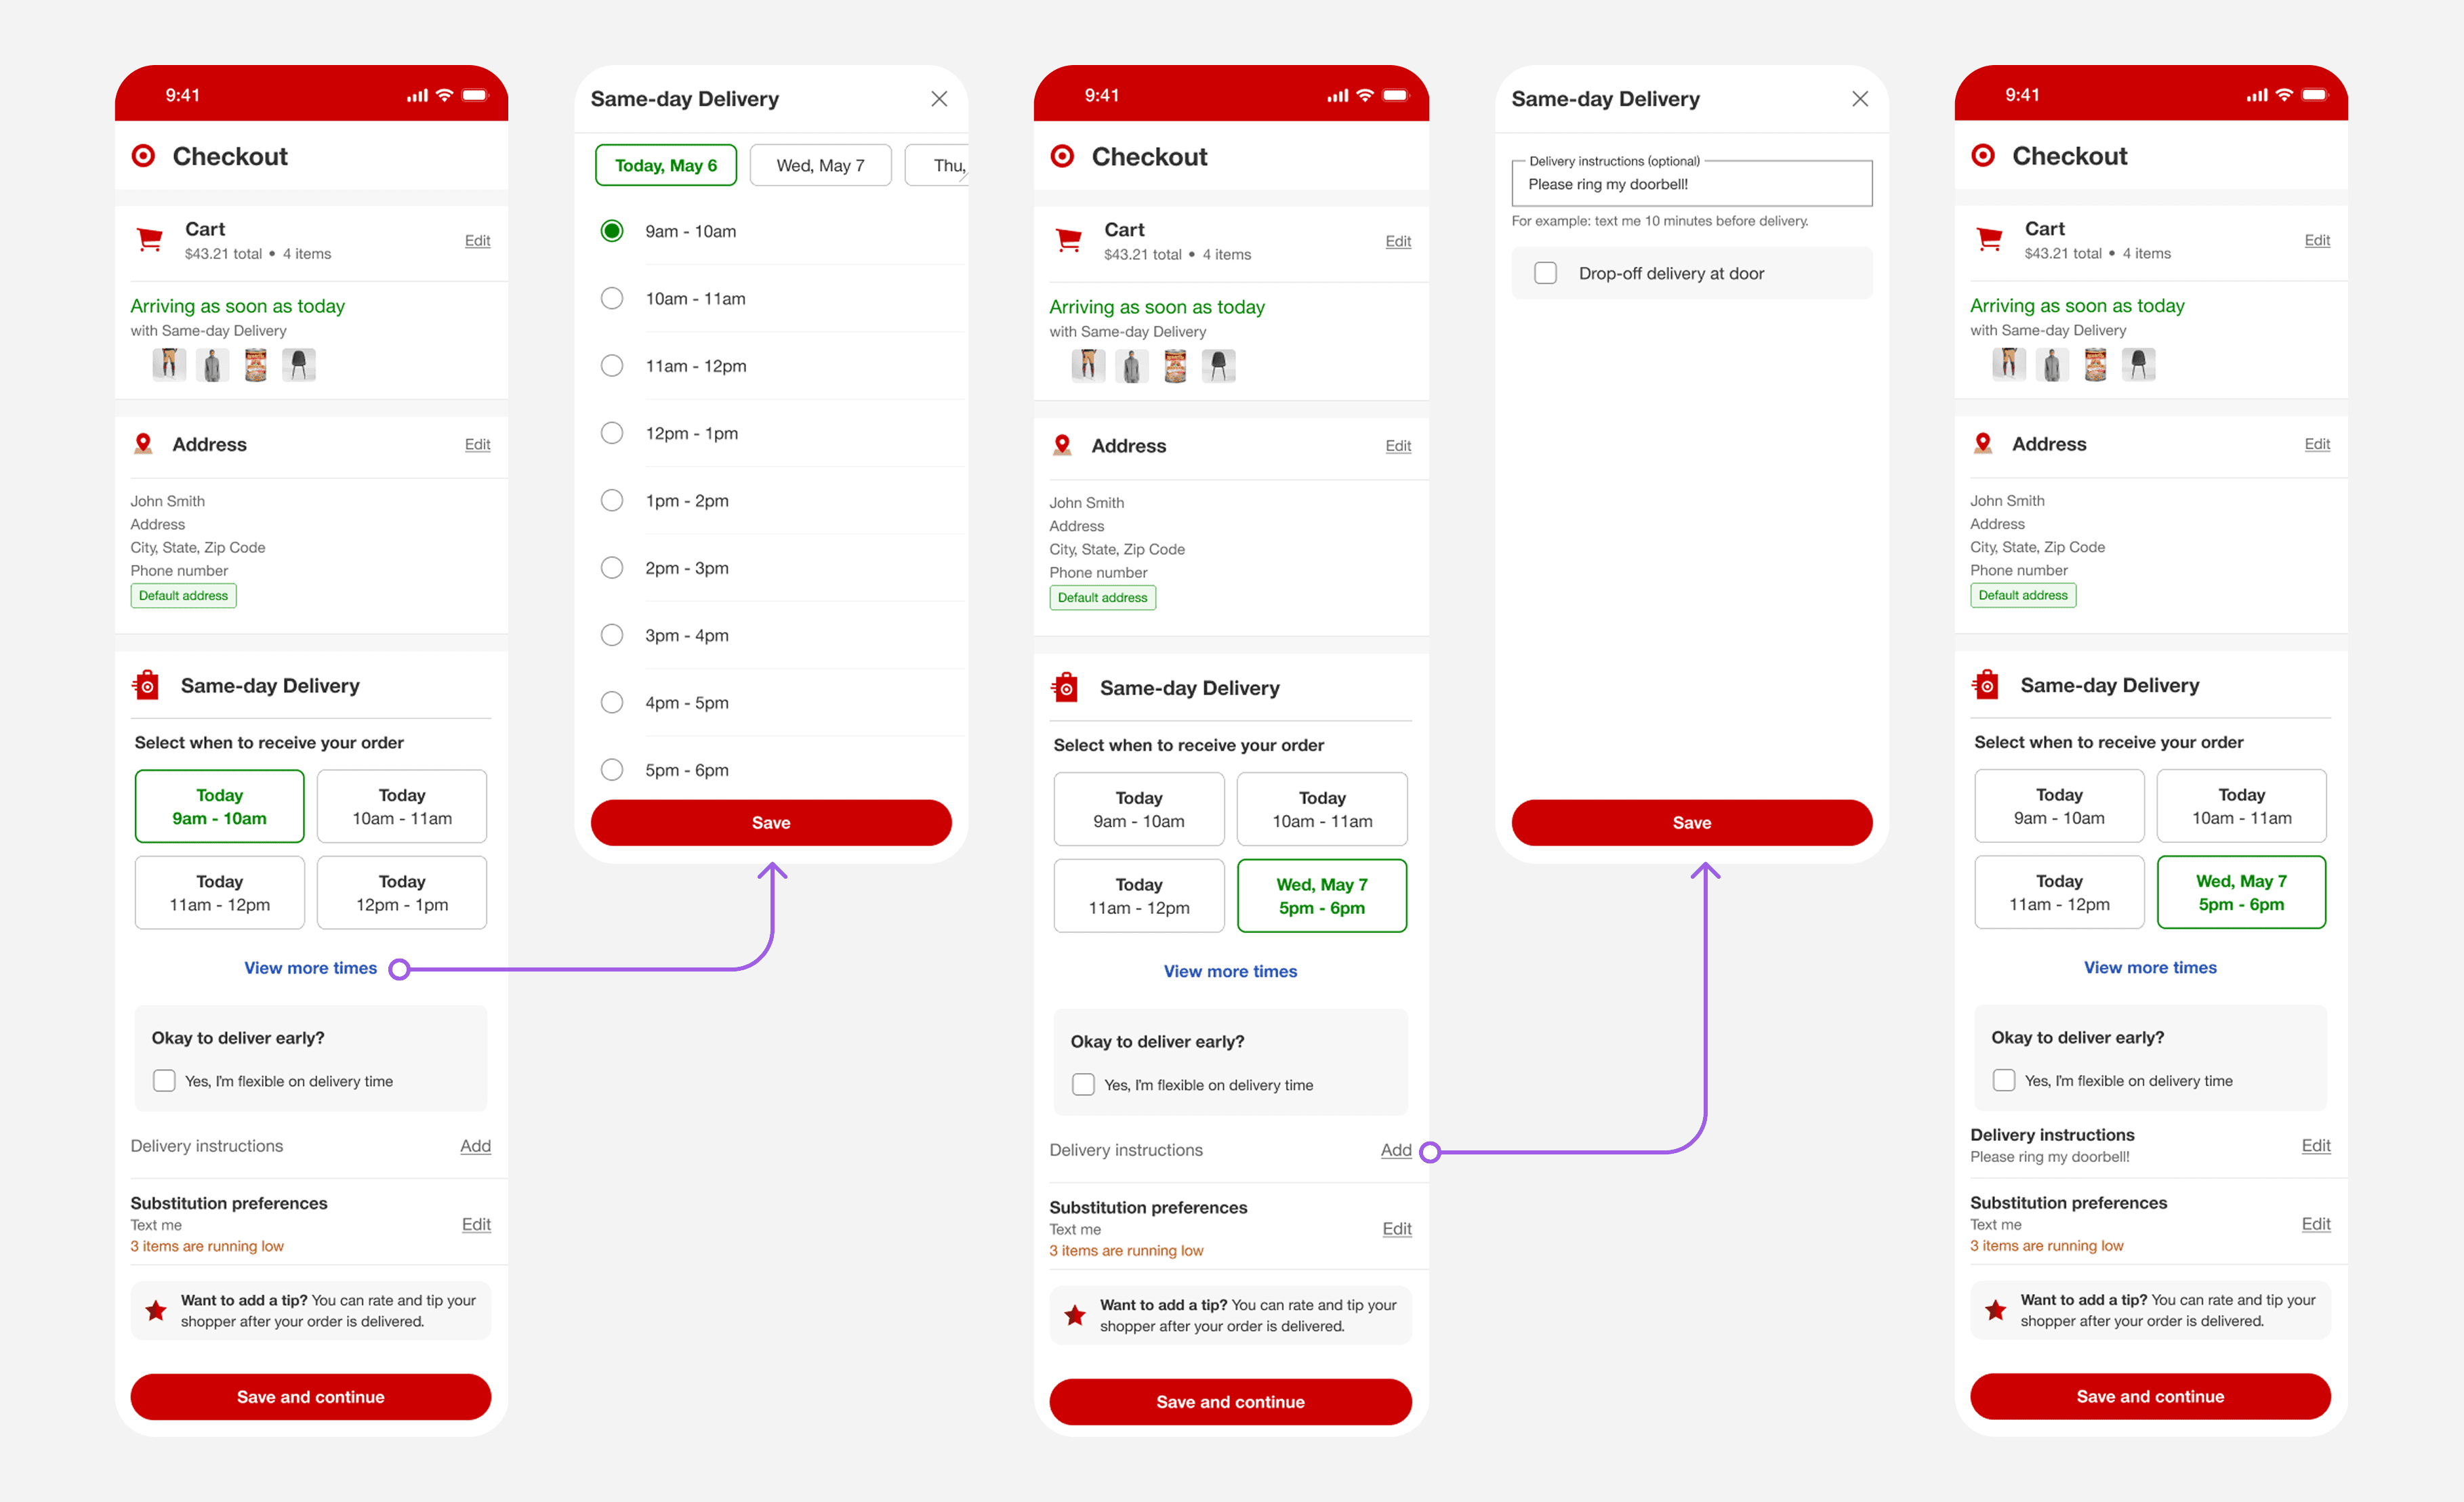The image size is (2464, 1502).
Task: Open Add delivery instructions in middle checkout screen
Action: click(x=1395, y=1150)
